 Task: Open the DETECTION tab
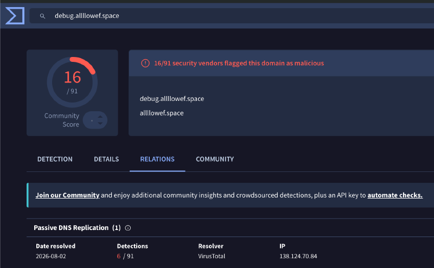click(x=55, y=159)
